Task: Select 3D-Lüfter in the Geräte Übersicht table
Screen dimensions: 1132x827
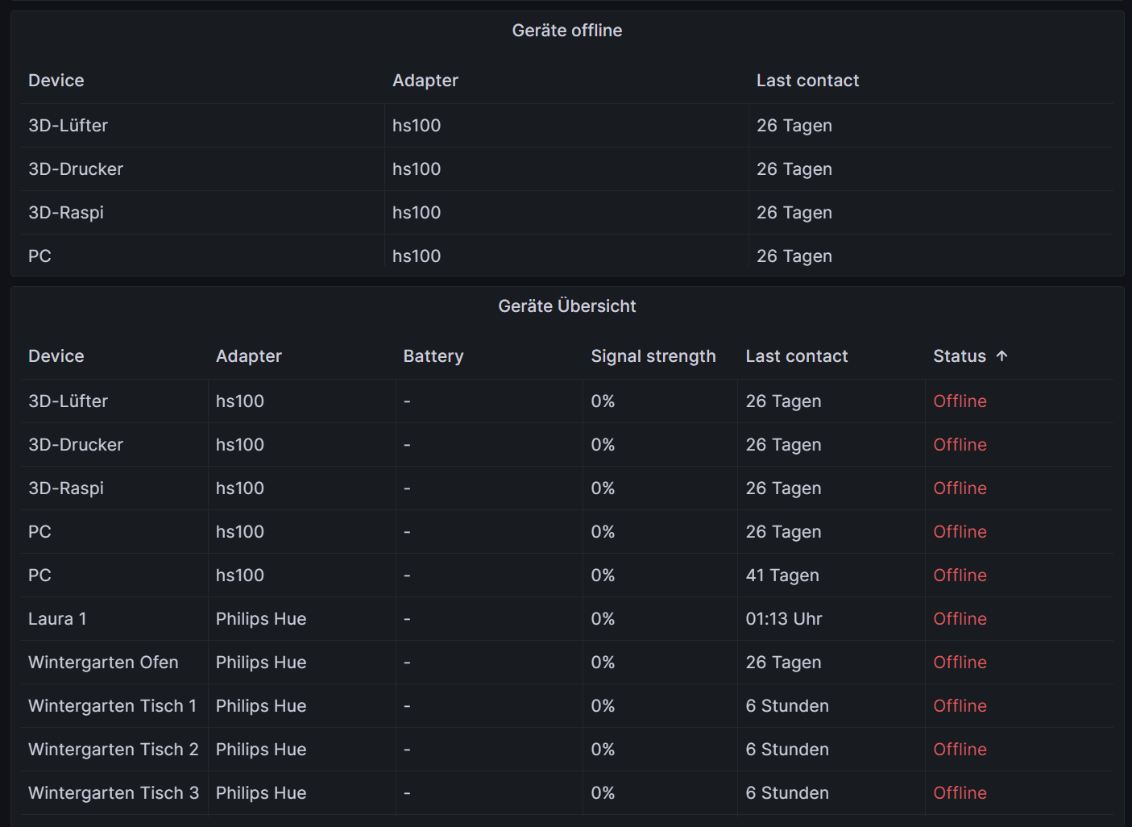Action: coord(68,401)
